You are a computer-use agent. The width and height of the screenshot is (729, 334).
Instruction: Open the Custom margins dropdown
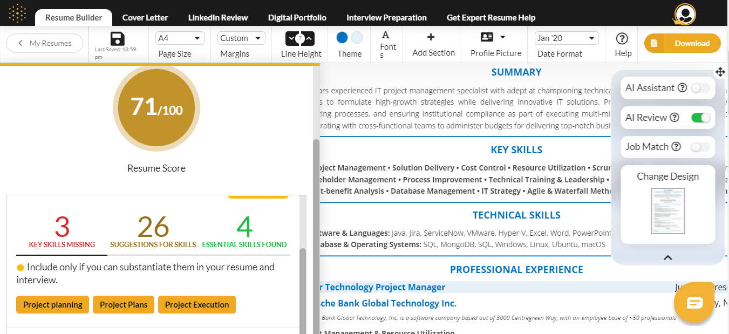pos(241,38)
